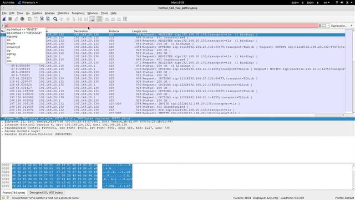This screenshot has height=200, width=355.
Task: Open the File menu
Action: (4, 13)
